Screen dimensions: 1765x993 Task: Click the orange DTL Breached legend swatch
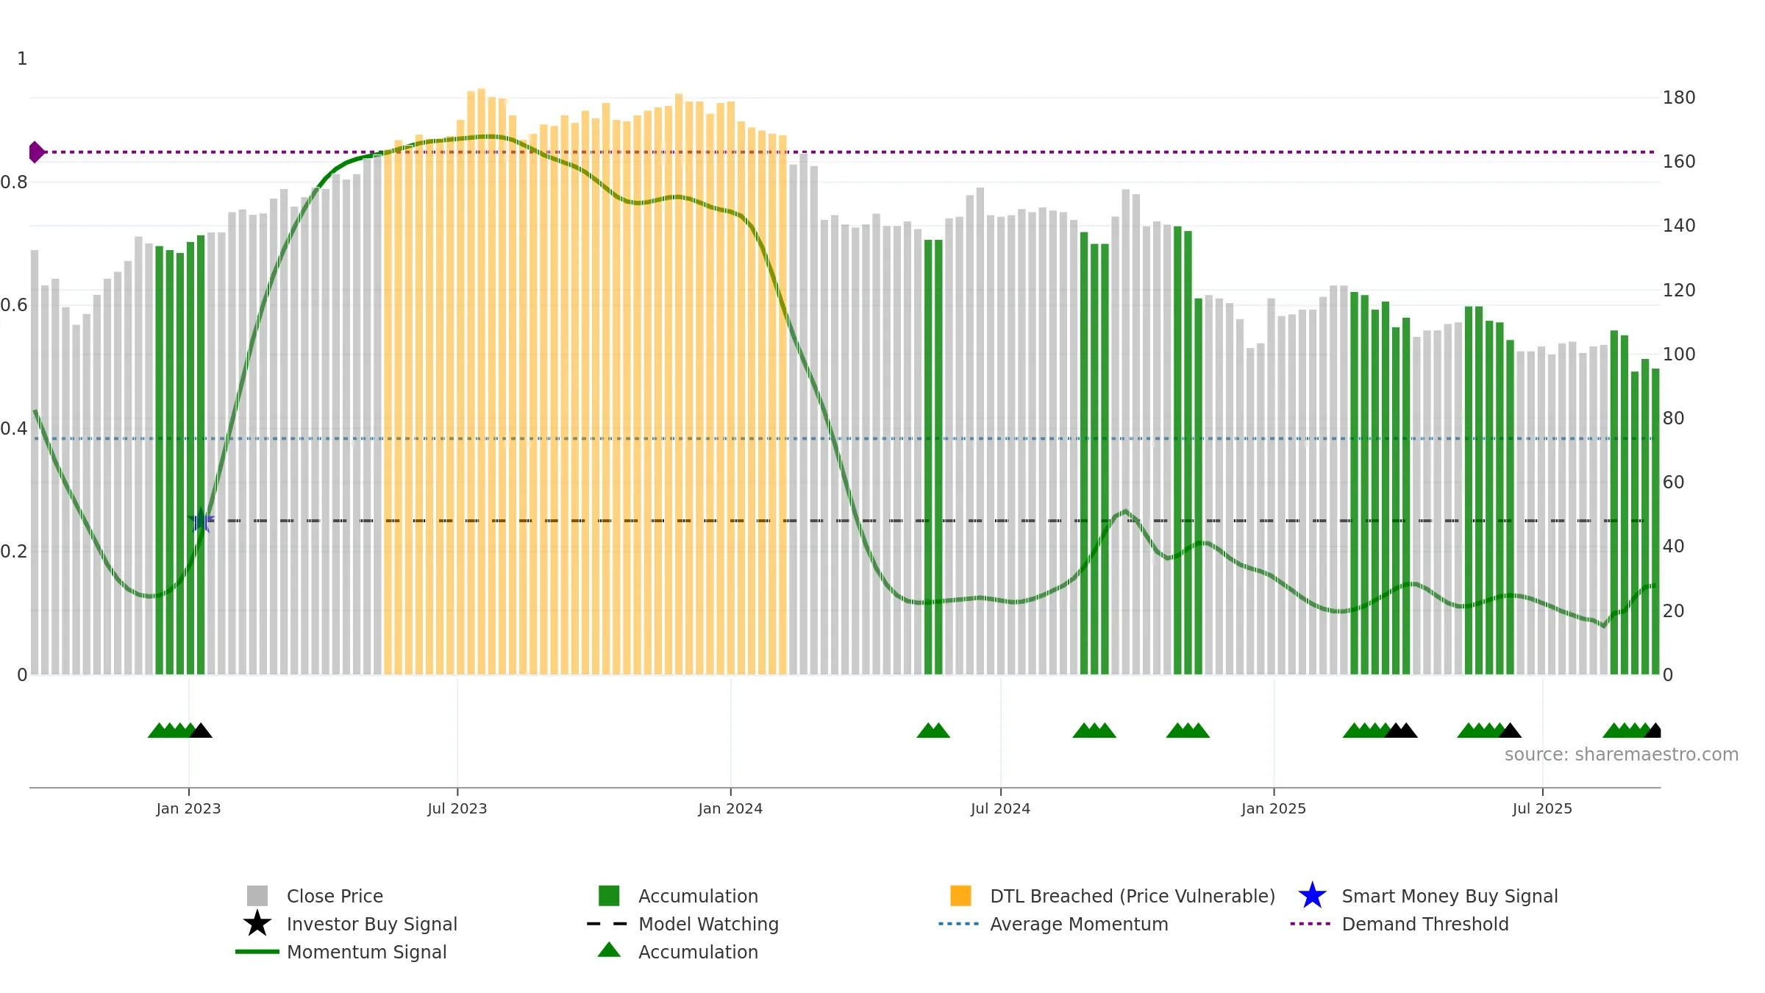pyautogui.click(x=960, y=896)
